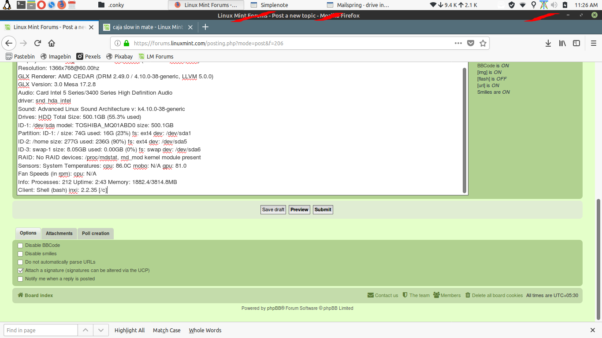Submit the forum post
602x338 pixels.
click(x=323, y=209)
